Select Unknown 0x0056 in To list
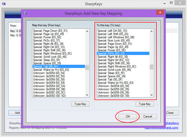The image size is (187, 137). (123, 92)
